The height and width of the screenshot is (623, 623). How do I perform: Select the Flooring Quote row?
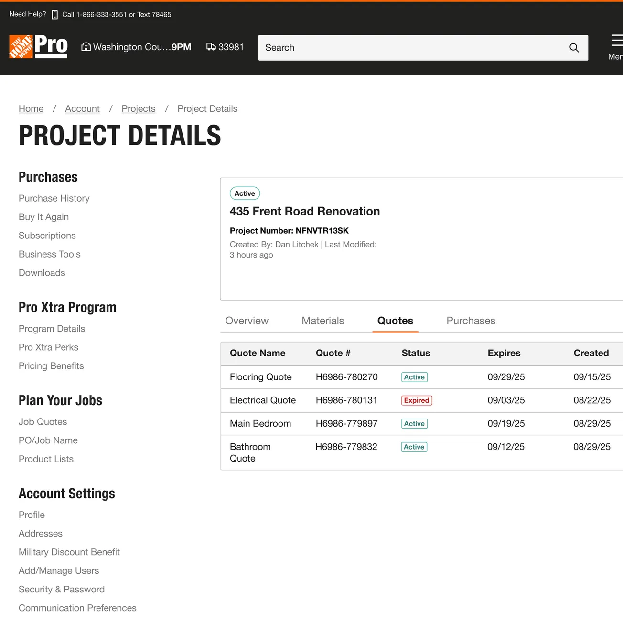(261, 377)
